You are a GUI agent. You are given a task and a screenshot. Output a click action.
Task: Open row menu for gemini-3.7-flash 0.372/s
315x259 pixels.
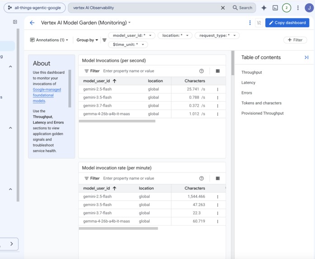point(217,106)
